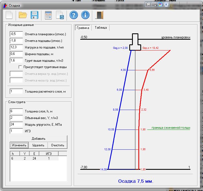Image resolution: width=203 pixels, height=191 pixels.
Task: Select the soil layer row with h value 6
Action: (34, 158)
